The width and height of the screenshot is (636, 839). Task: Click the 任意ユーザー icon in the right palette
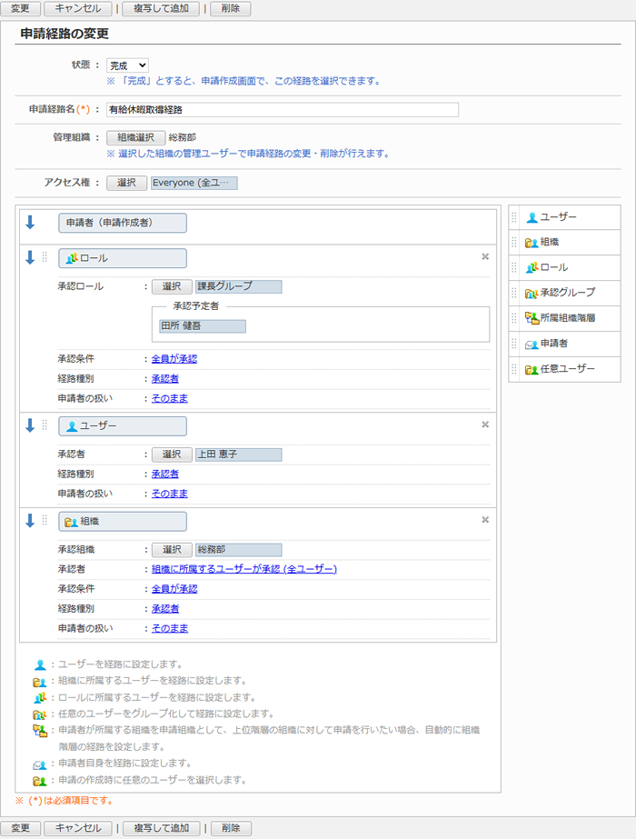(532, 369)
